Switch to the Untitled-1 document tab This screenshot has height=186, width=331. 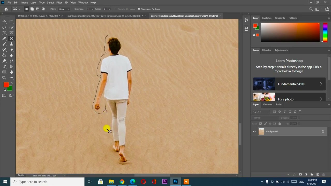pyautogui.click(x=39, y=16)
